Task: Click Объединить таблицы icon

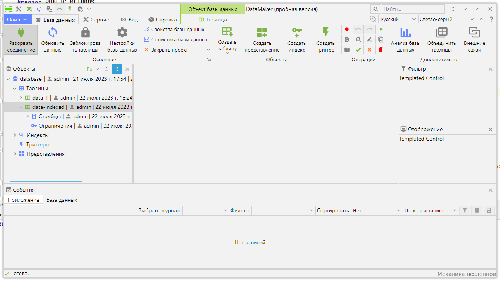Action: [442, 32]
